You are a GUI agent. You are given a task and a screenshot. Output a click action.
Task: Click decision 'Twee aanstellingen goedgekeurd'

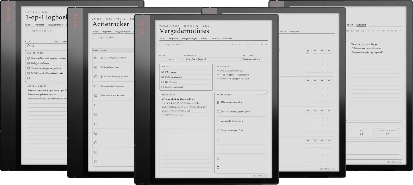pyautogui.click(x=233, y=74)
